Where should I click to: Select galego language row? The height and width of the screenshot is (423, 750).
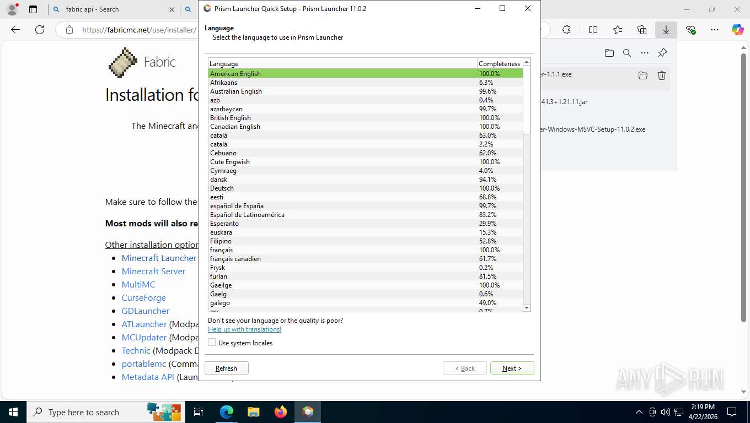pos(365,302)
